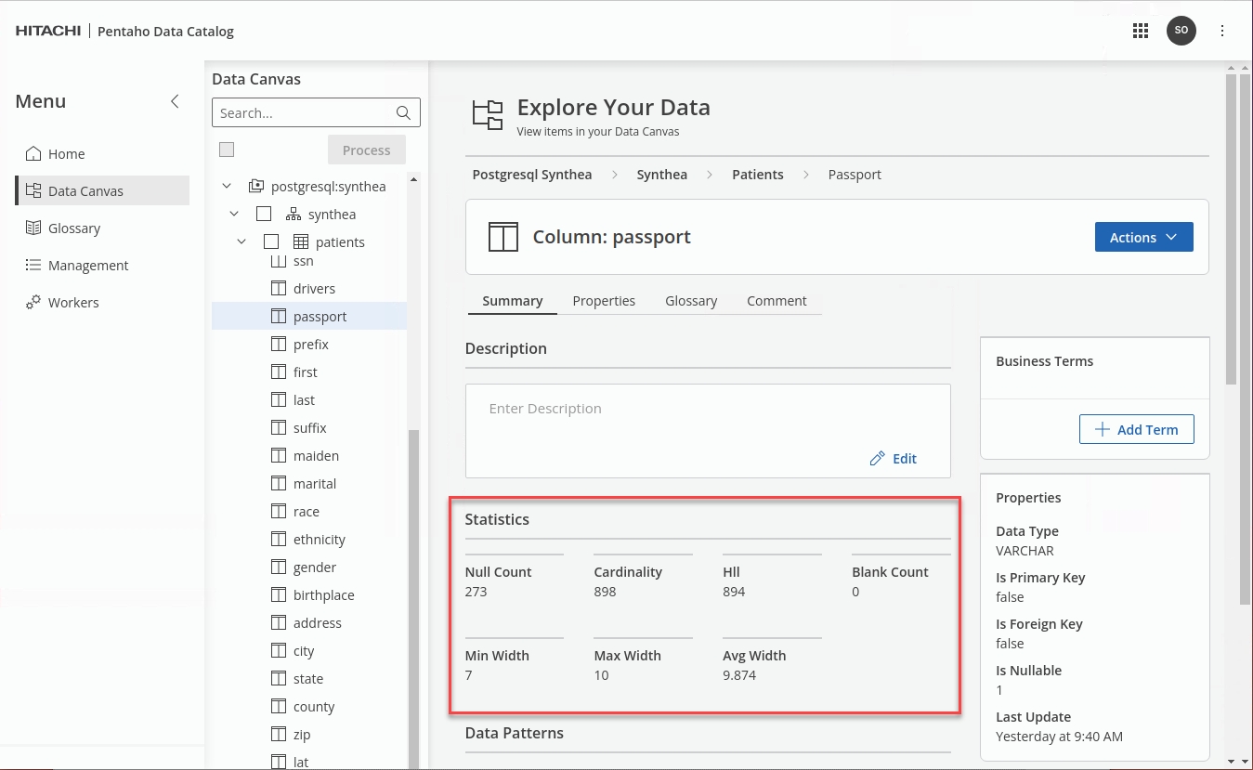Open the Actions dropdown
The width and height of the screenshot is (1253, 770).
1143,237
